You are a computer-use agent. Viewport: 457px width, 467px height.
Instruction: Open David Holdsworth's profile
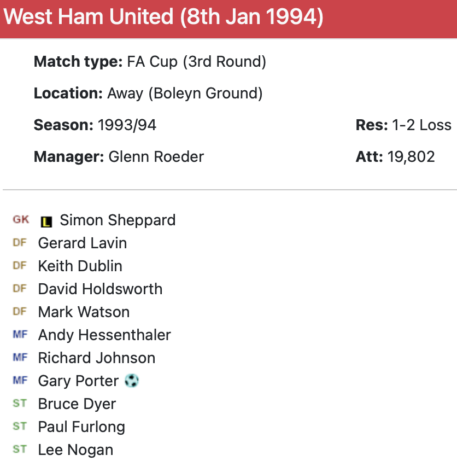click(x=100, y=289)
